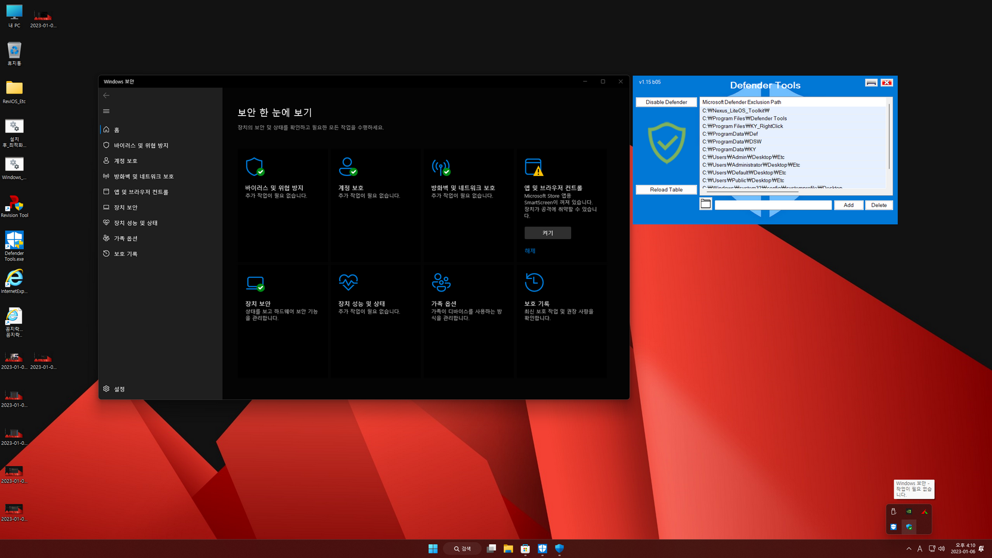Open 가족 옵션 in the sidebar
Screen dimensions: 992x558
pyautogui.click(x=161, y=238)
